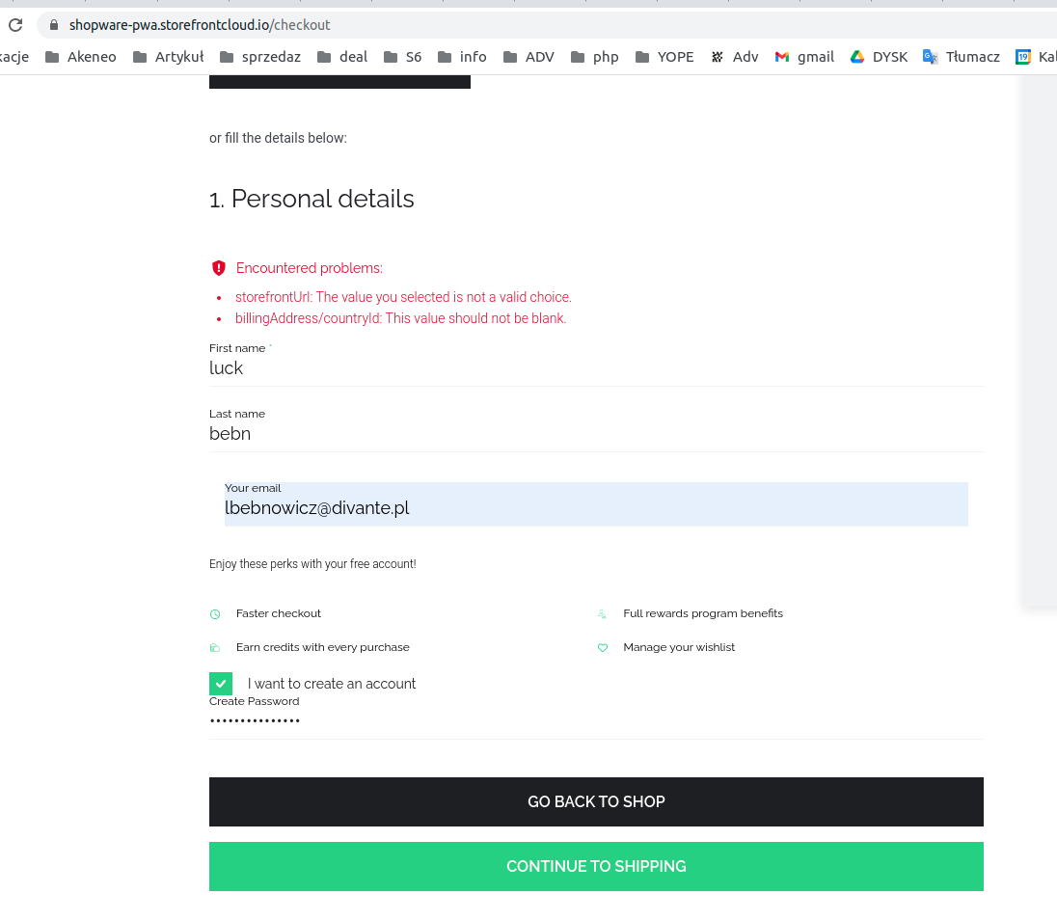Click the green checkbox above Create Password

tap(220, 683)
